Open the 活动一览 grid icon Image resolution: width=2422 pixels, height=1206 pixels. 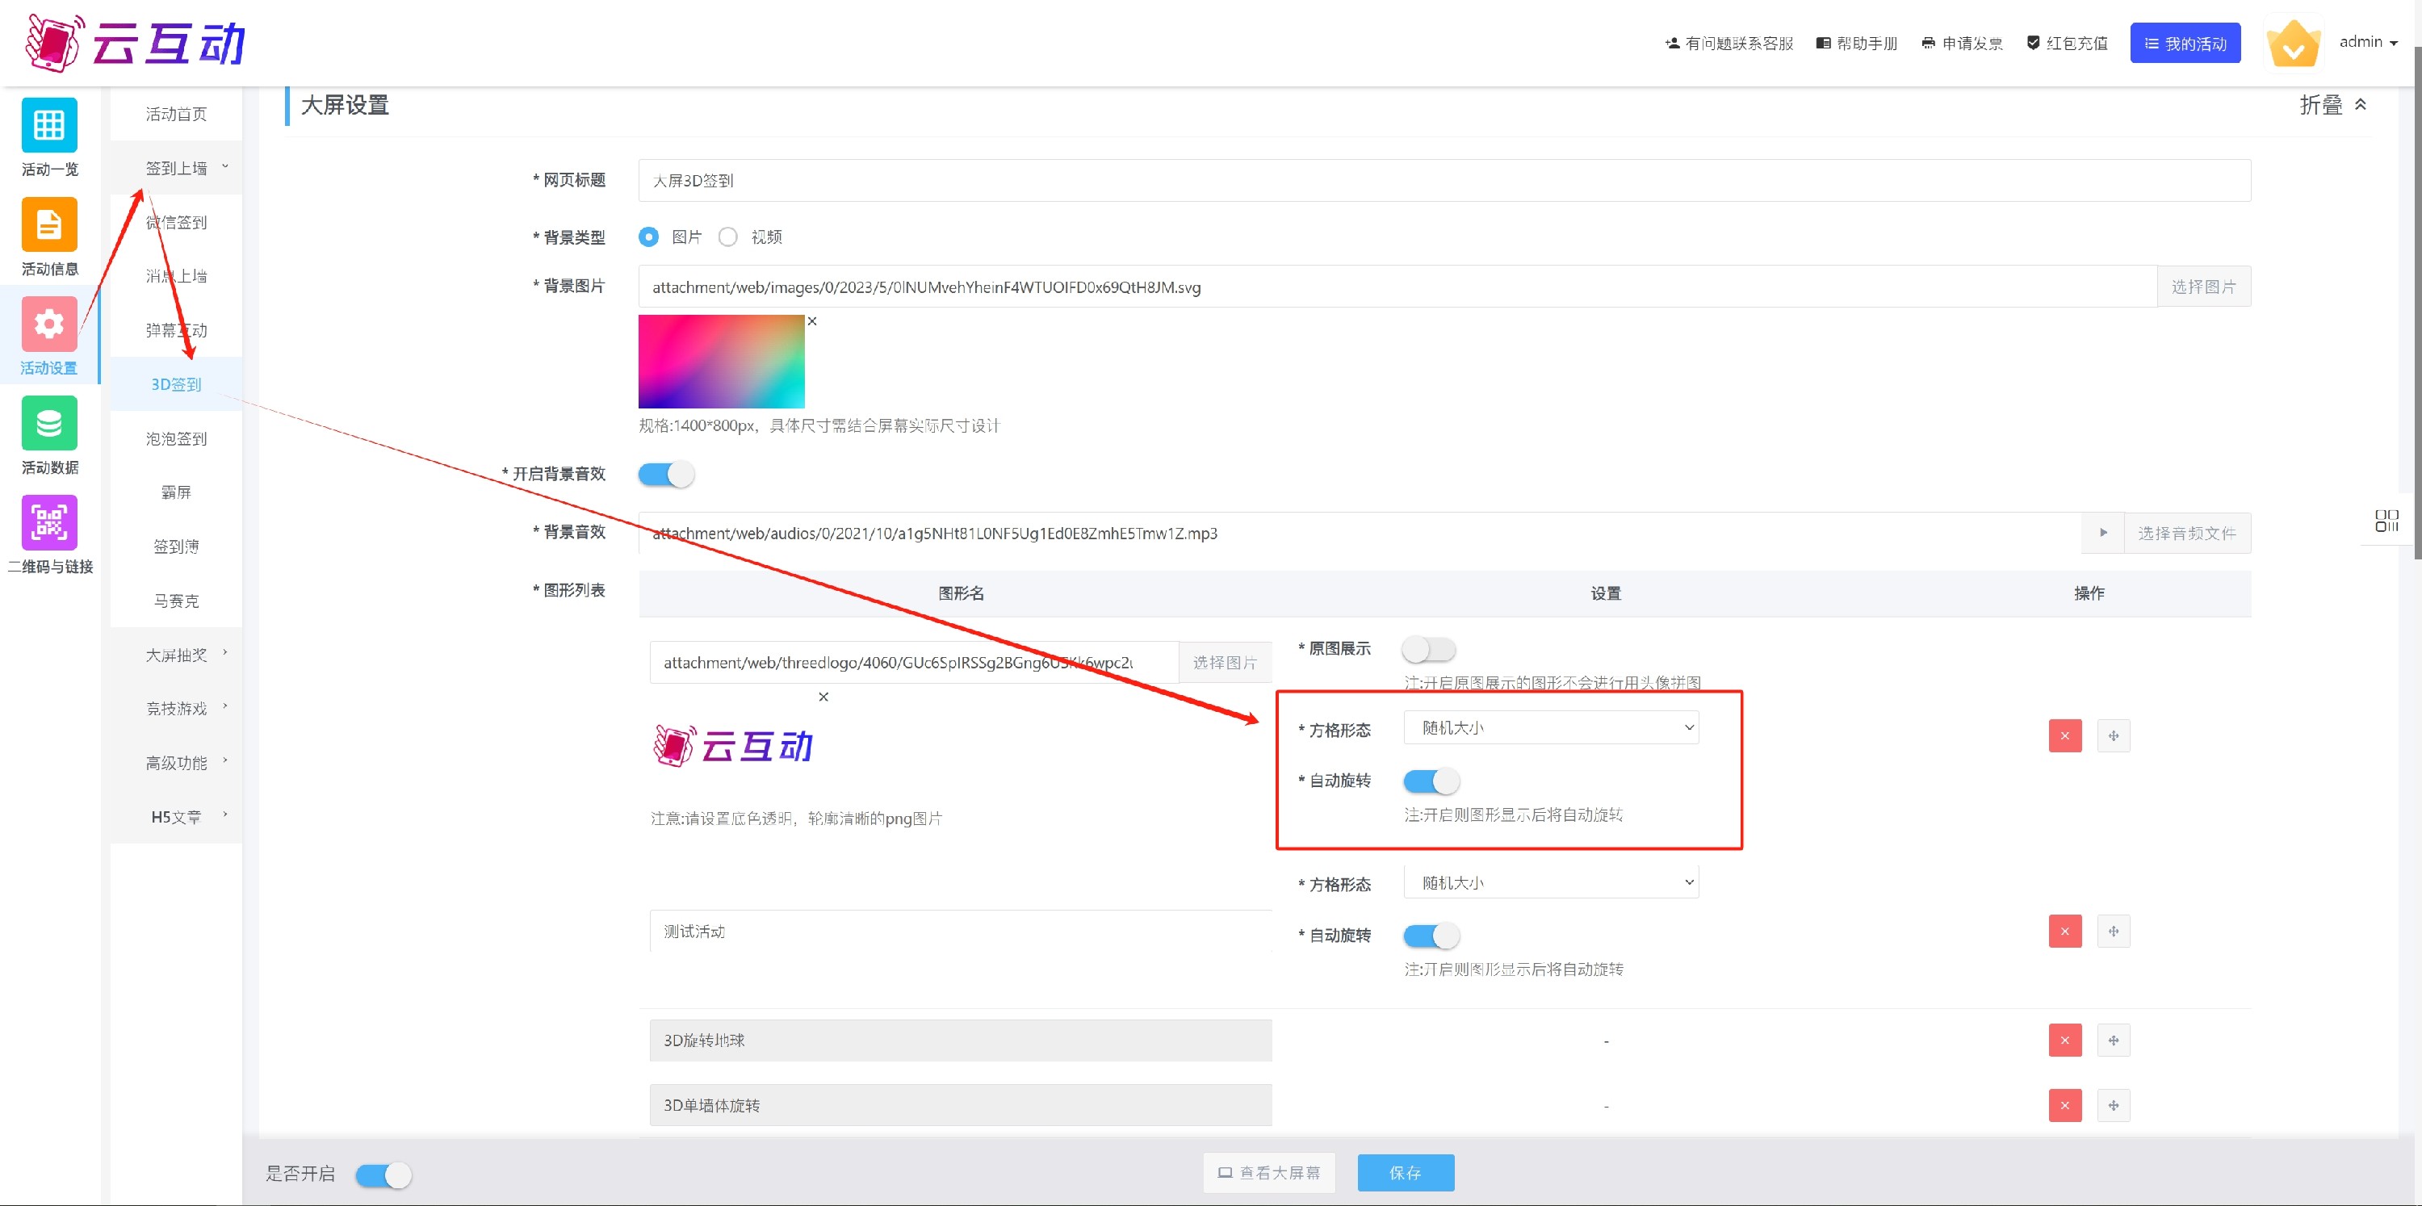tap(49, 125)
